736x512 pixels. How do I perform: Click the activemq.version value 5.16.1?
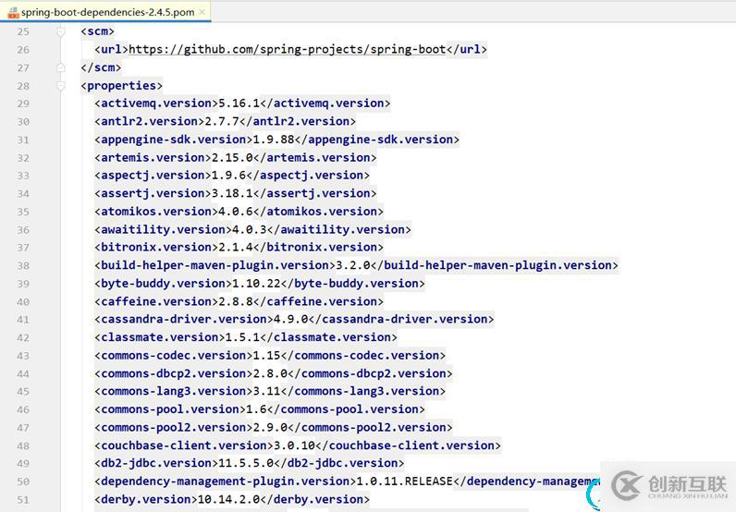tap(239, 104)
